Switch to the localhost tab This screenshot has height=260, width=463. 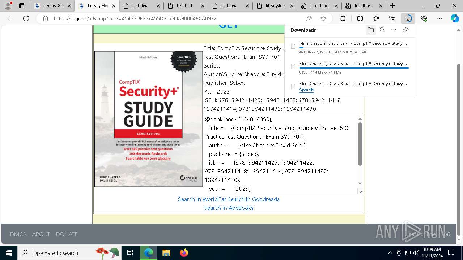pyautogui.click(x=364, y=6)
